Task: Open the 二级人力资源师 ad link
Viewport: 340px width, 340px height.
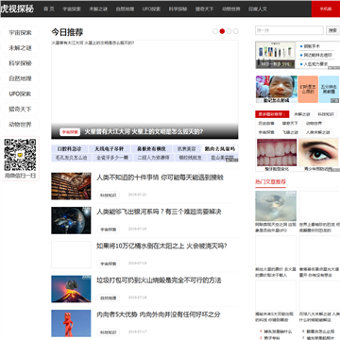Action: [153, 158]
